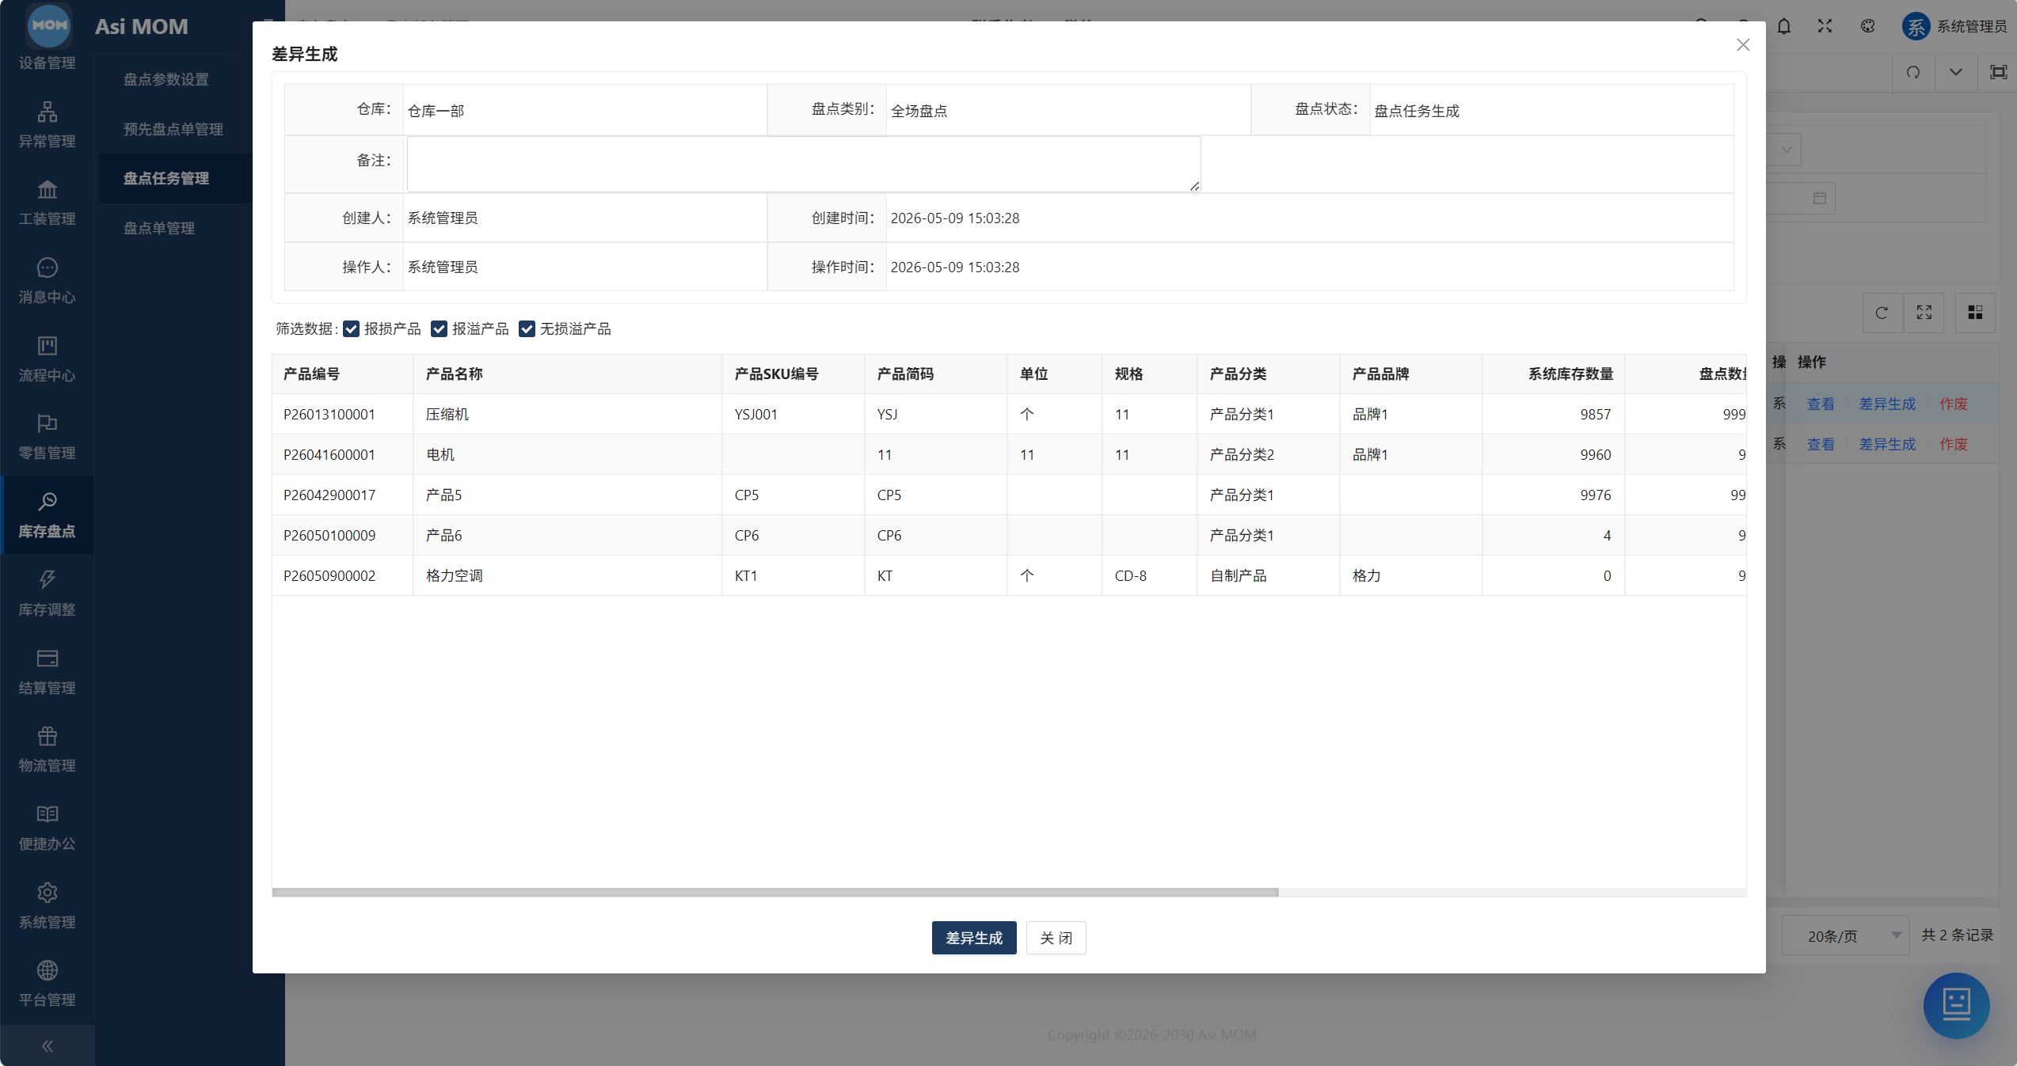Open the 工装管理 sidebar module
This screenshot has width=2017, height=1066.
pyautogui.click(x=47, y=203)
